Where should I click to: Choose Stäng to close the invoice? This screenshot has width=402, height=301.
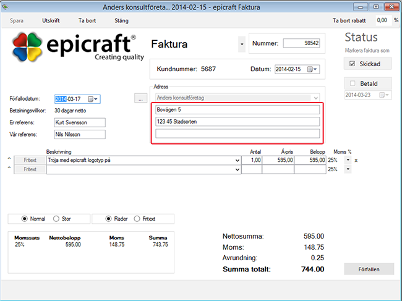click(x=121, y=20)
